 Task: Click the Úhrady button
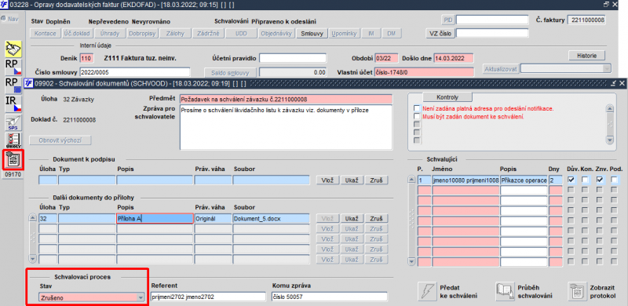click(109, 34)
